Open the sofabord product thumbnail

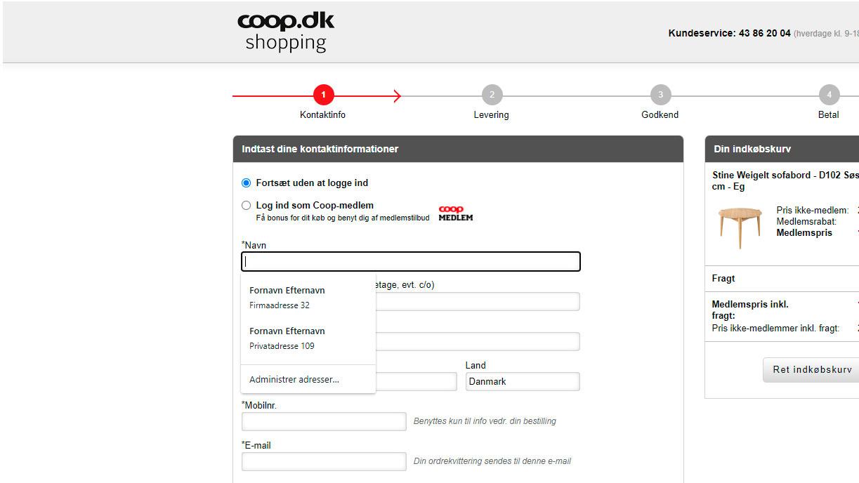pos(740,226)
